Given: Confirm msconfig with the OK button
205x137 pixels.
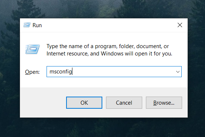Looking at the screenshot, I should tap(84, 103).
